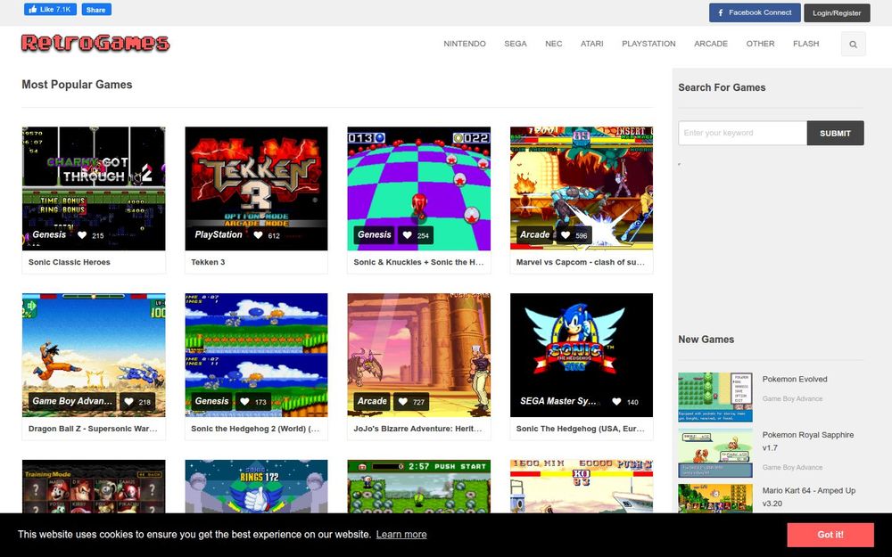Click heart icon on Dragon Ball Z card
The height and width of the screenshot is (557, 892).
(x=129, y=401)
